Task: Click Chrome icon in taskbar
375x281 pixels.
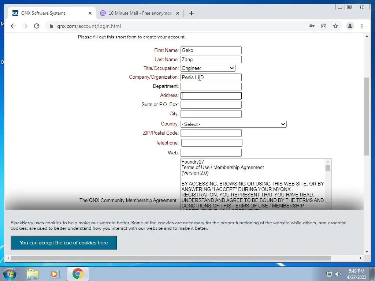Action: (x=78, y=274)
